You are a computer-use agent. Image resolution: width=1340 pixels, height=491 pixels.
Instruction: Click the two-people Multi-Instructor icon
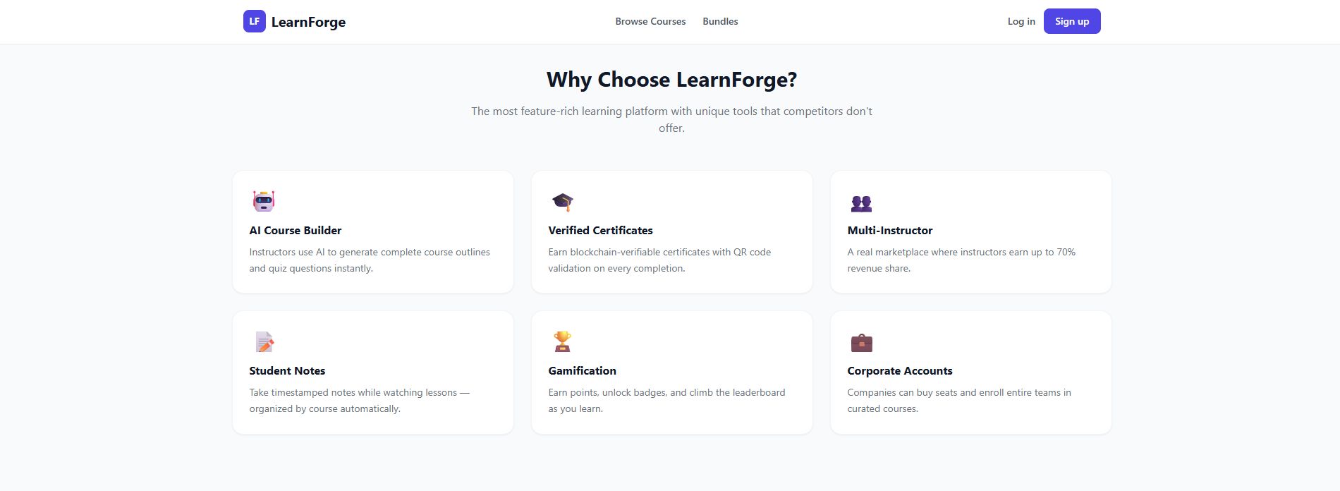(861, 203)
